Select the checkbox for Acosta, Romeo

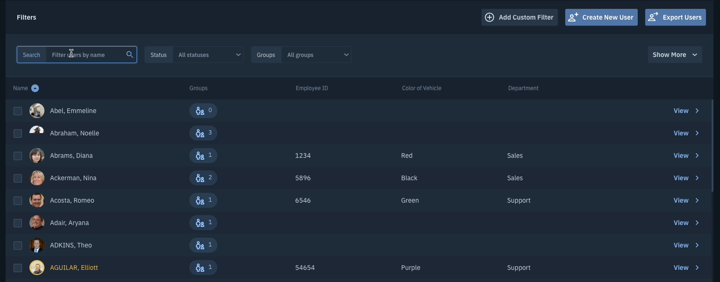click(x=18, y=201)
